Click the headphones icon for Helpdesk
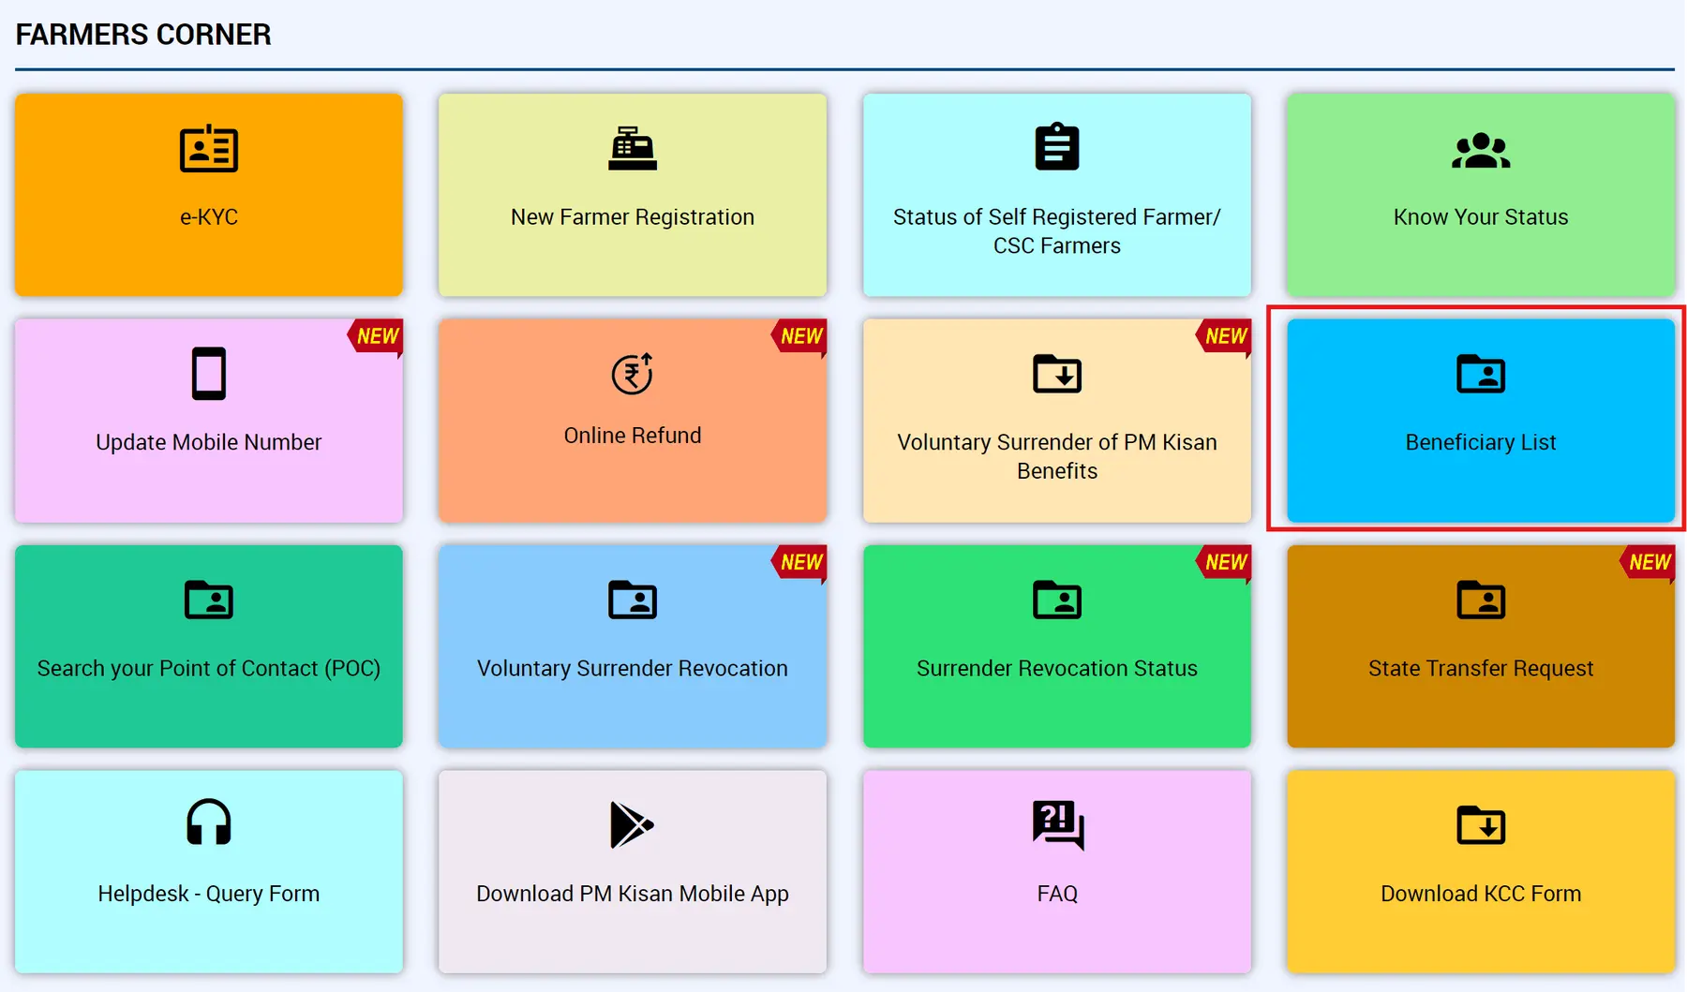This screenshot has width=1687, height=992. coord(208,823)
